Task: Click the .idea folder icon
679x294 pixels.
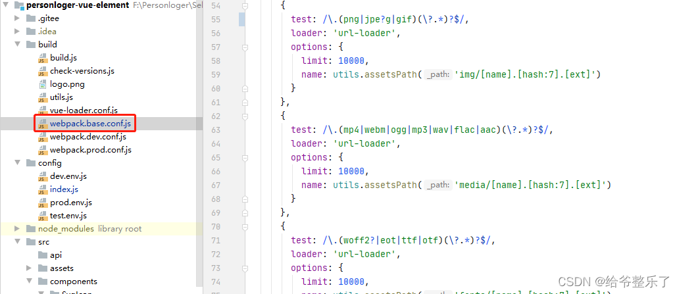Action: coord(31,31)
